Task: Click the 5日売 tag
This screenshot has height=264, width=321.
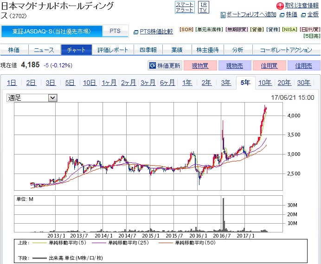Action: click(x=312, y=36)
